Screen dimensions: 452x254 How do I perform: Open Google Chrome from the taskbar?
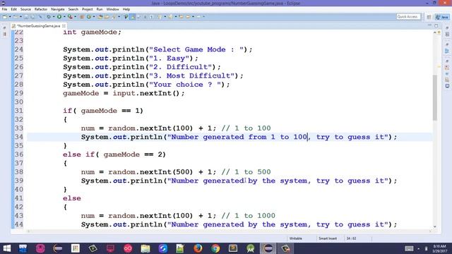point(215,248)
